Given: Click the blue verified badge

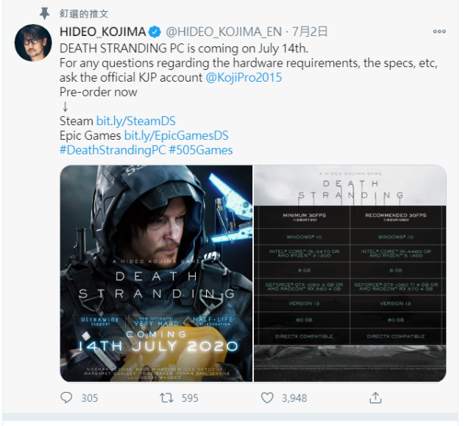Looking at the screenshot, I should point(155,32).
